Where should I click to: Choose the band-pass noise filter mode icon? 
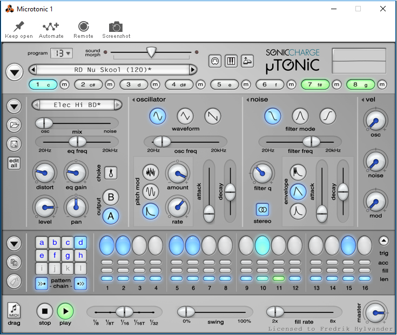pos(300,116)
